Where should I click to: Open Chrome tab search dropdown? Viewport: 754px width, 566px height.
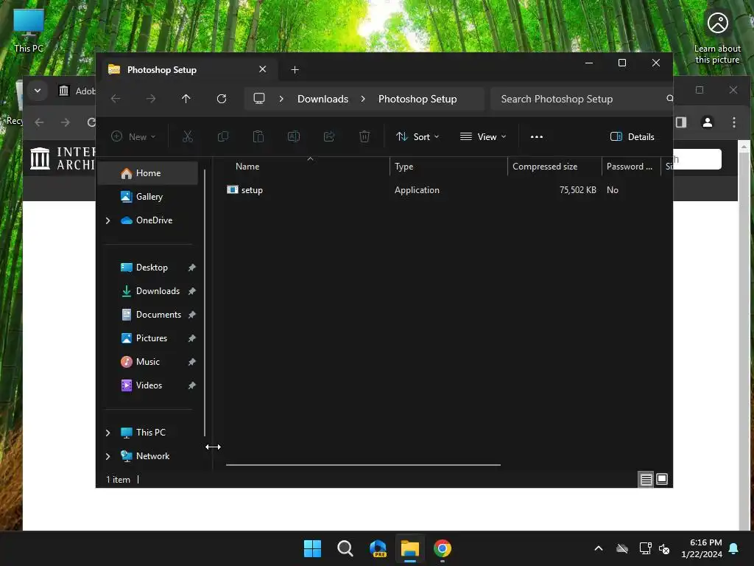[38, 91]
